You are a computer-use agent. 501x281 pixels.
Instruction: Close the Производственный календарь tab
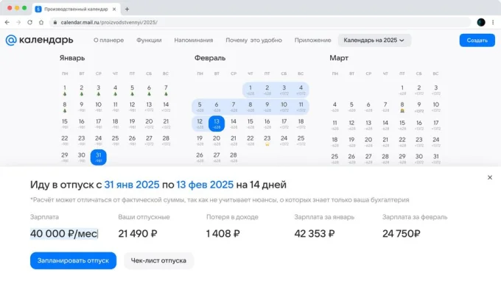(114, 10)
